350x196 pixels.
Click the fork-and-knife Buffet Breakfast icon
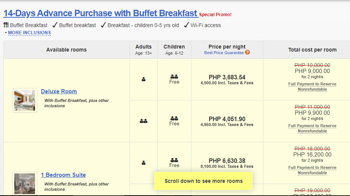[6, 25]
